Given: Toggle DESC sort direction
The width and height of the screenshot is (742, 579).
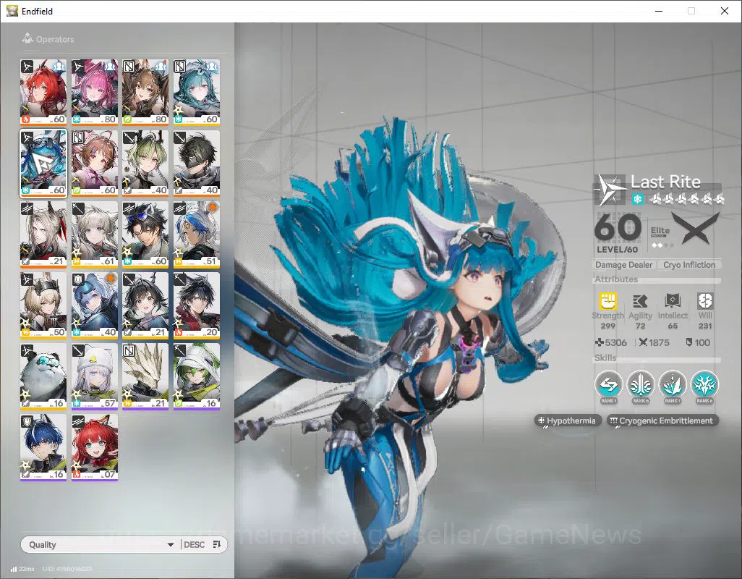Looking at the screenshot, I should 194,544.
